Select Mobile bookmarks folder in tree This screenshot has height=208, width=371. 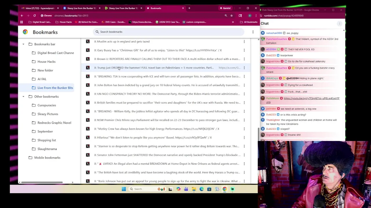(x=44, y=158)
